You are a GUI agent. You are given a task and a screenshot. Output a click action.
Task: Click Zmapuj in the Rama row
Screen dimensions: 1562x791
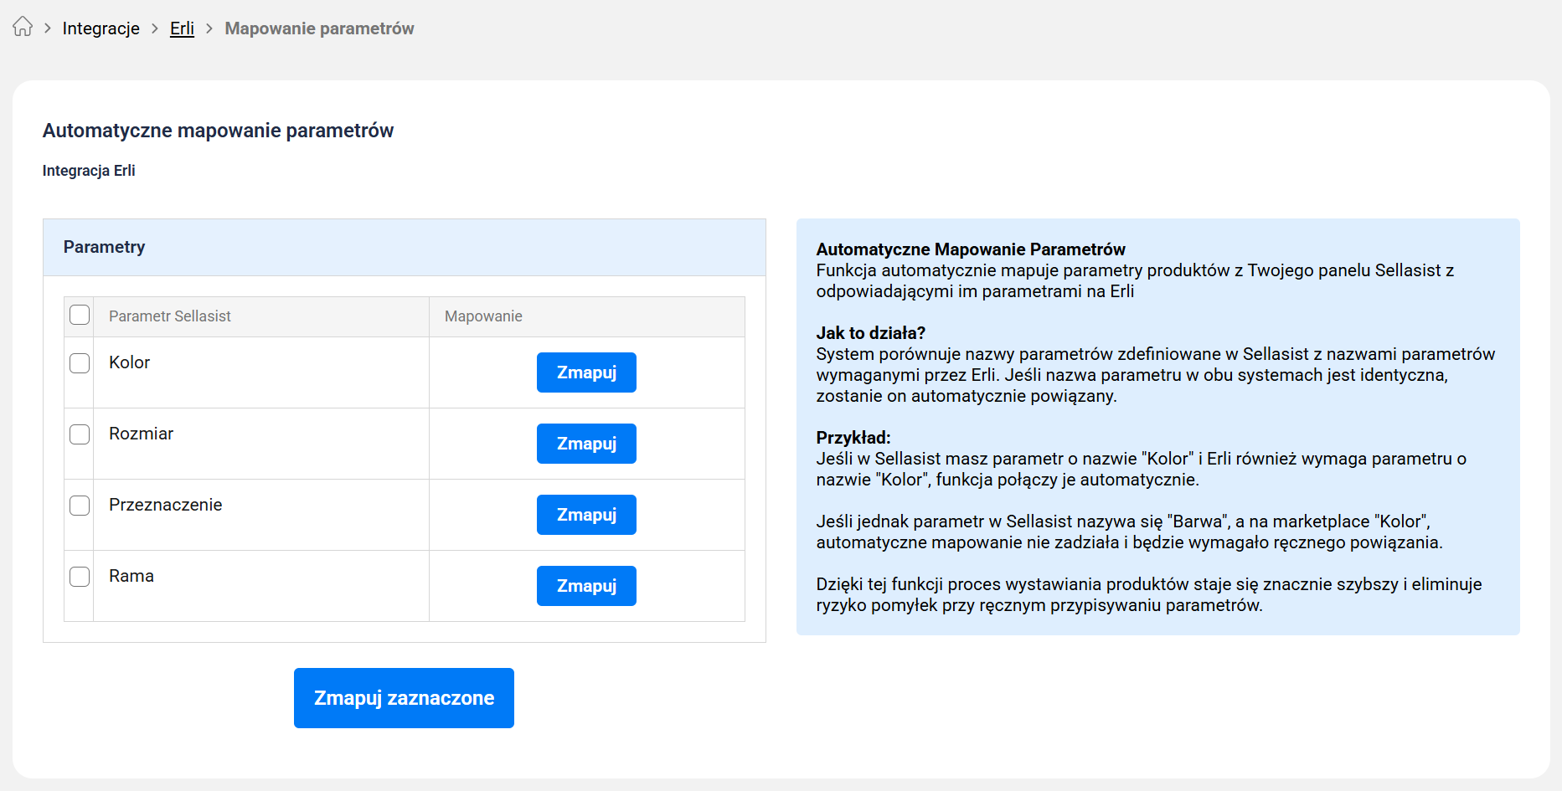point(586,586)
